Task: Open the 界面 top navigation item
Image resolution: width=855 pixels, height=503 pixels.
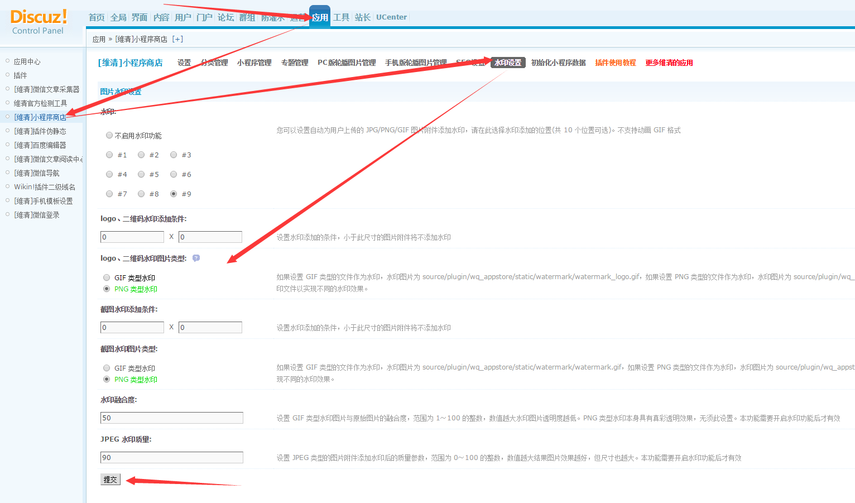Action: 140,17
